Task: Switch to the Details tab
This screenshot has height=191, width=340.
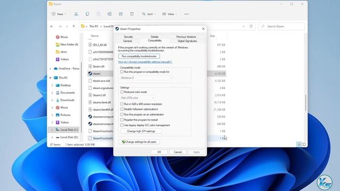Action: pyautogui.click(x=155, y=37)
